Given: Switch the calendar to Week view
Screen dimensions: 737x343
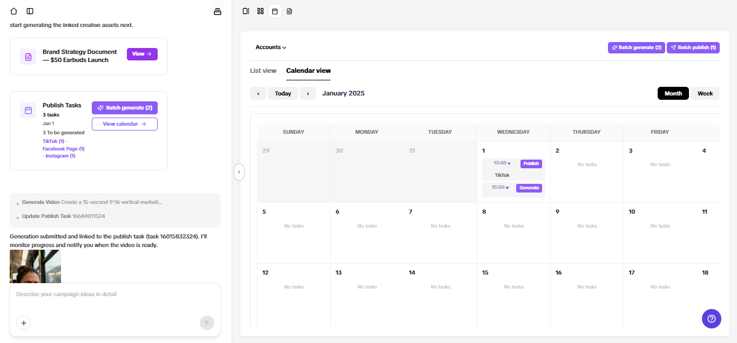Looking at the screenshot, I should tap(705, 93).
